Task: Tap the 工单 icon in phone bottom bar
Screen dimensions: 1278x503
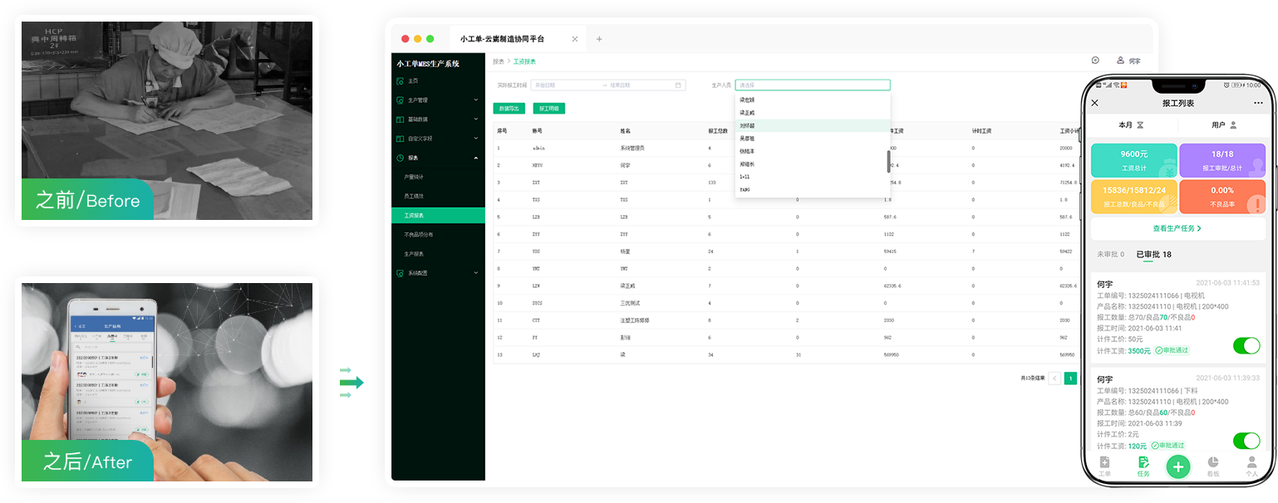Action: point(1104,464)
